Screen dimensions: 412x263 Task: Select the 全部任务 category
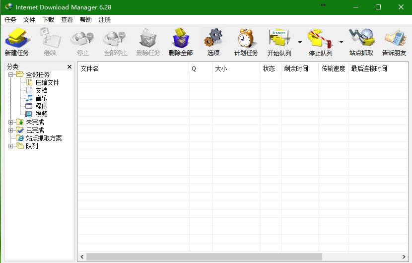[x=38, y=74]
